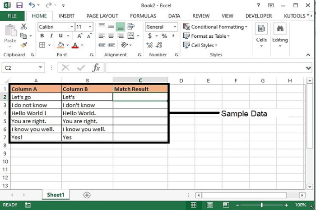Save the workbook with the floppy disk icon
The image size is (316, 210).
click(19, 5)
